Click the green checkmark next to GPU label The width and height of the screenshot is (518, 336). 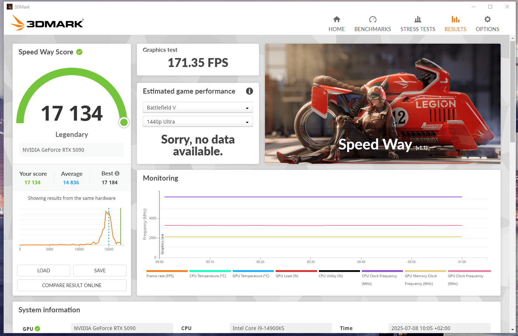pos(37,329)
